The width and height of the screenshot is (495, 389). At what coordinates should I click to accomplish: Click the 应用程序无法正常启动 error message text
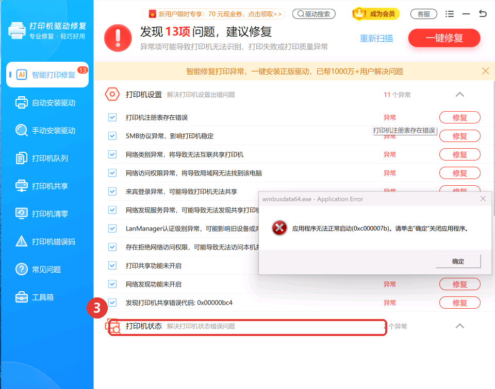(x=380, y=228)
